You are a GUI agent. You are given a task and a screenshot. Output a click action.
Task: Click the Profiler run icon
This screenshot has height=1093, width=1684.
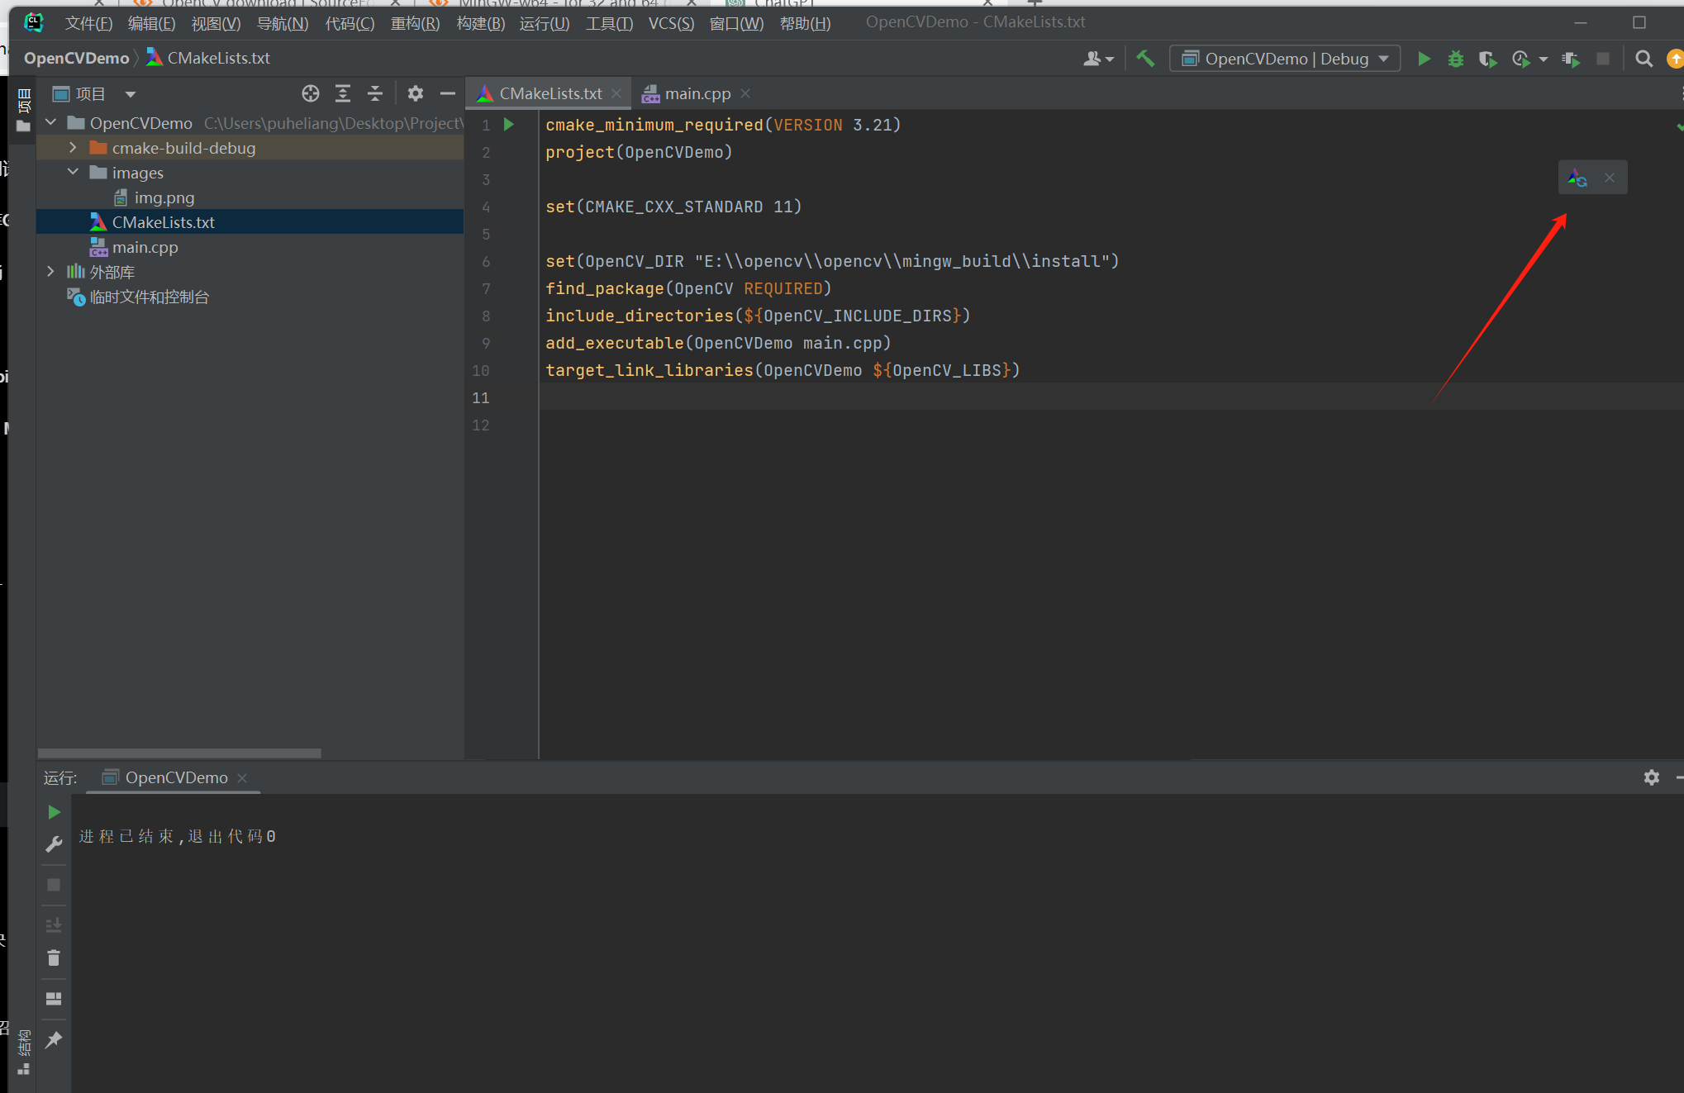click(1520, 59)
